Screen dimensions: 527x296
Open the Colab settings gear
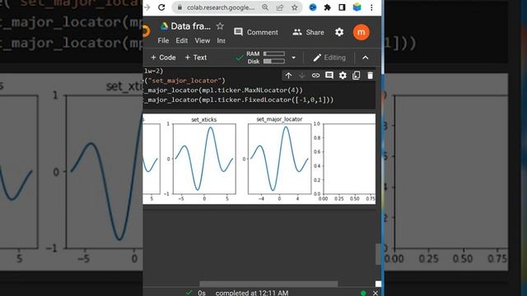coord(339,32)
